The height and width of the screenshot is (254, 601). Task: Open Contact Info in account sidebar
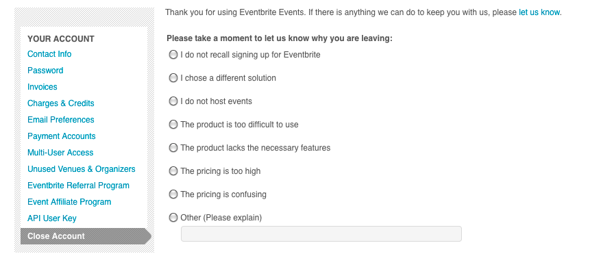click(x=49, y=54)
